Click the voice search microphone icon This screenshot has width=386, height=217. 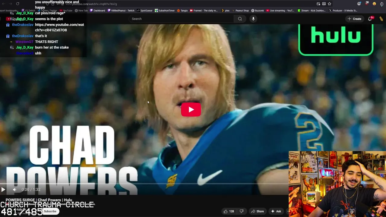coord(253,19)
